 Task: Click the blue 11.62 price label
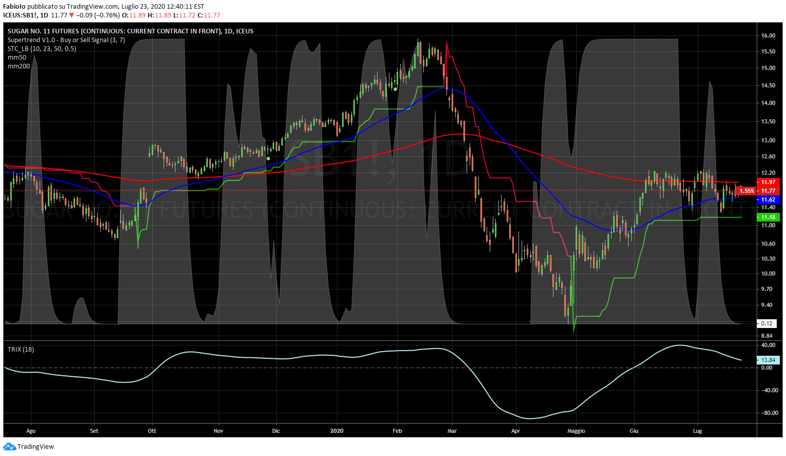[768, 199]
